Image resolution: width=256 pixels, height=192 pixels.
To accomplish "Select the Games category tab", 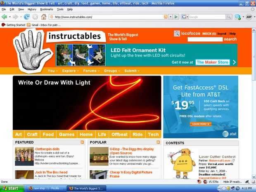I will (x=67, y=134).
